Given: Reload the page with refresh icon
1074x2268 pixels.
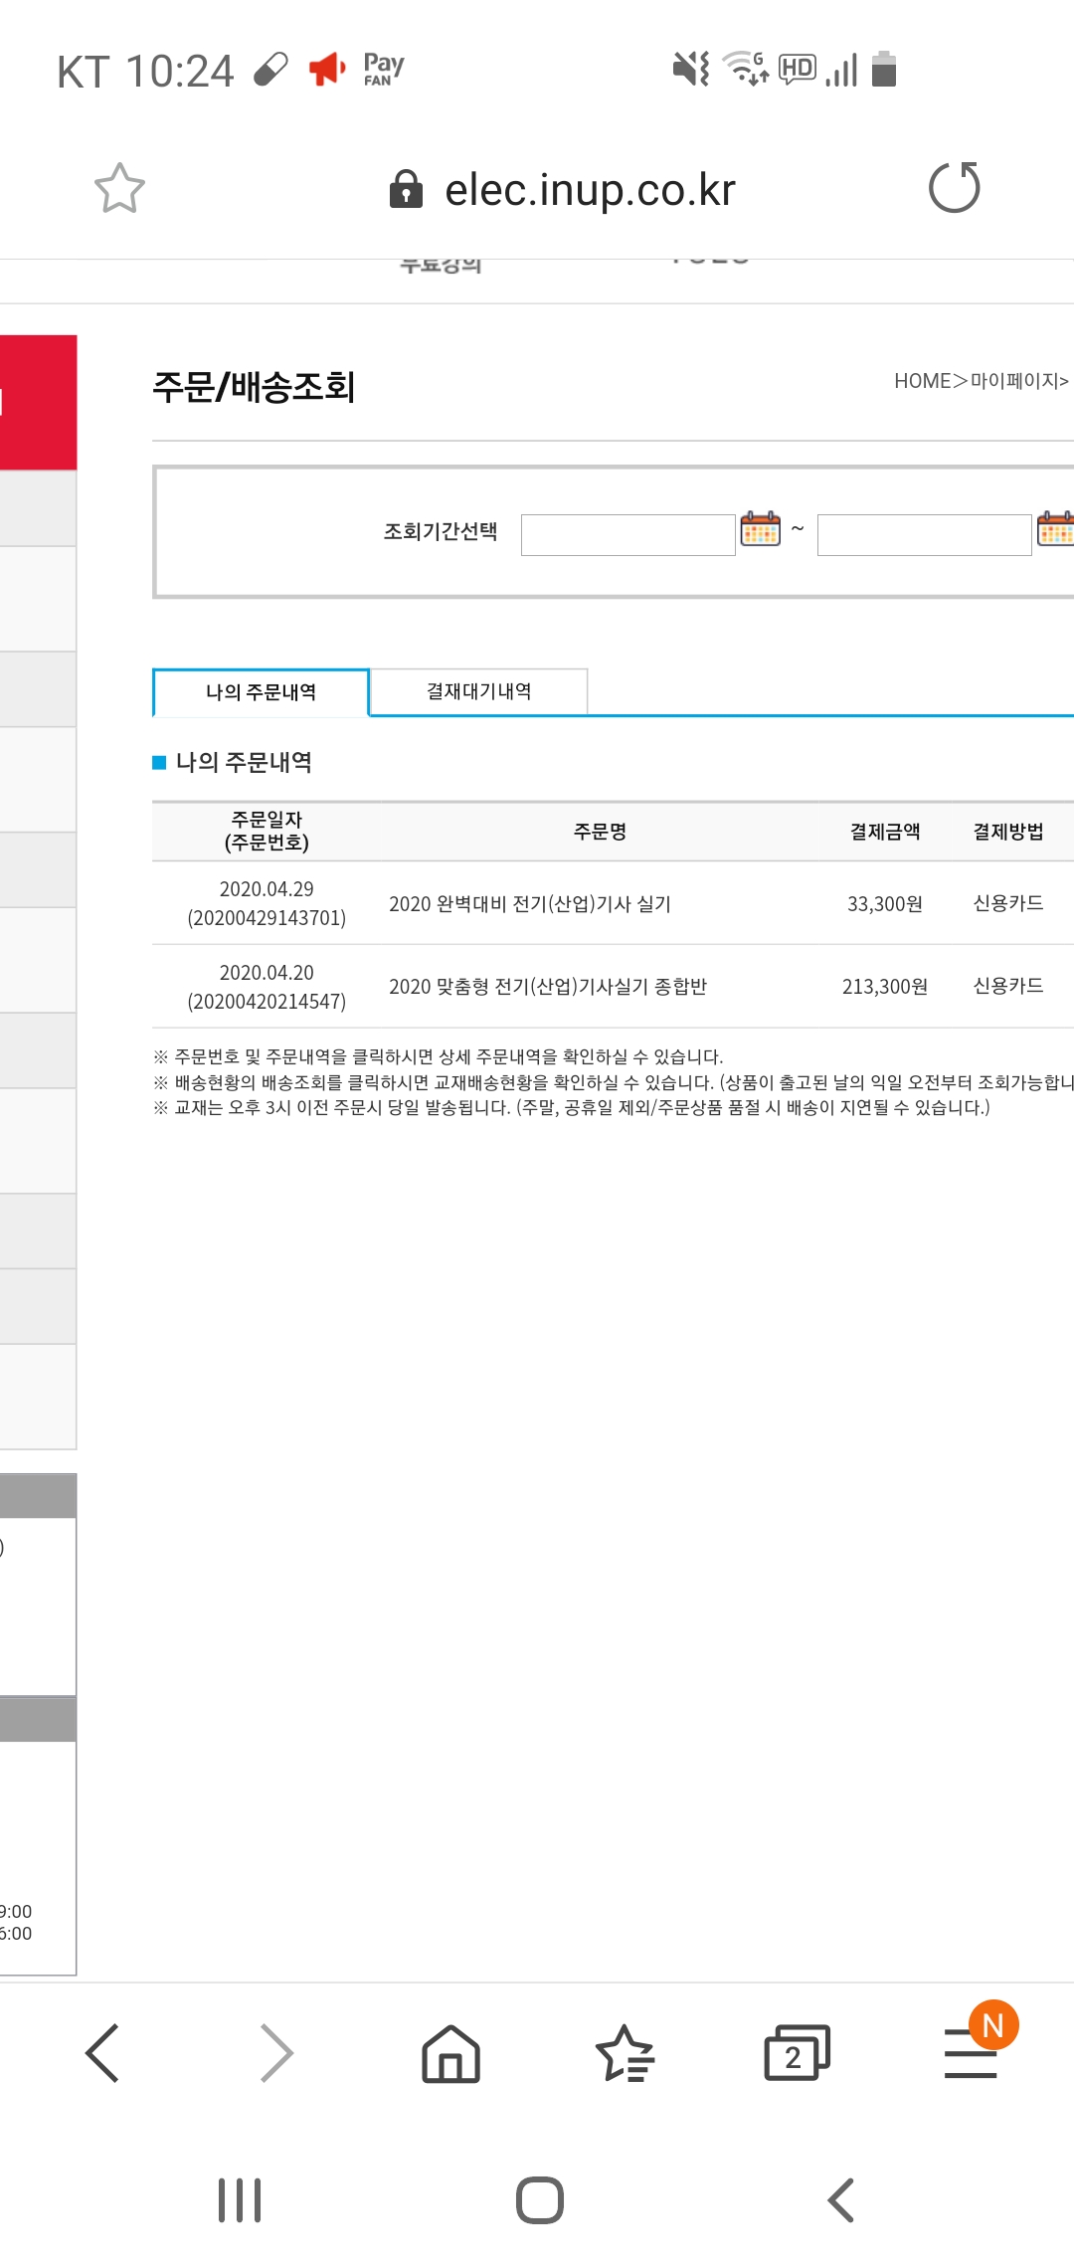Looking at the screenshot, I should (x=954, y=188).
